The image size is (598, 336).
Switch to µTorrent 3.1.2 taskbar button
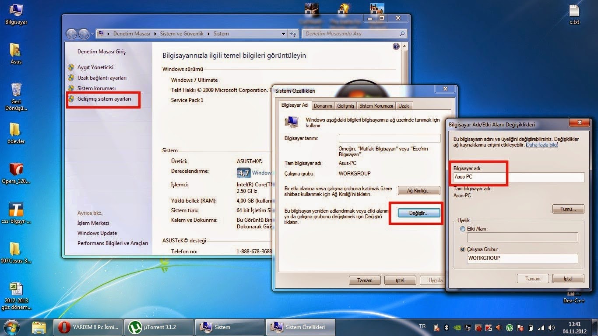coord(159,327)
